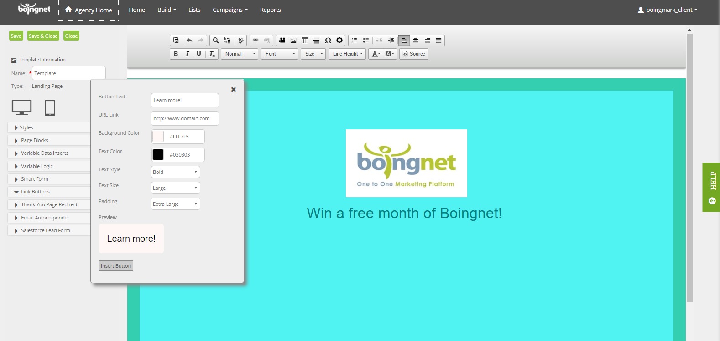Click the Redo arrow icon
The height and width of the screenshot is (341, 720).
click(x=201, y=41)
